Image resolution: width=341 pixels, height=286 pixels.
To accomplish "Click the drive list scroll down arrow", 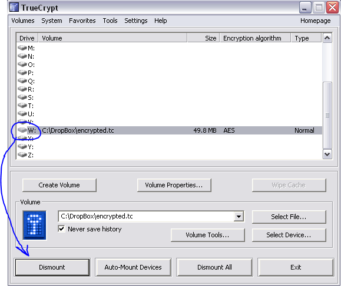I will [327, 154].
